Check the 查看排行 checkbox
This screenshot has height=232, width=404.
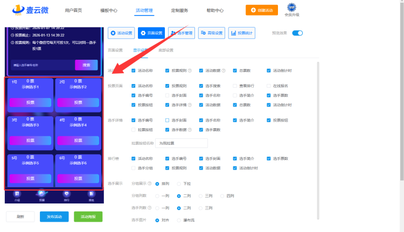coord(235,86)
